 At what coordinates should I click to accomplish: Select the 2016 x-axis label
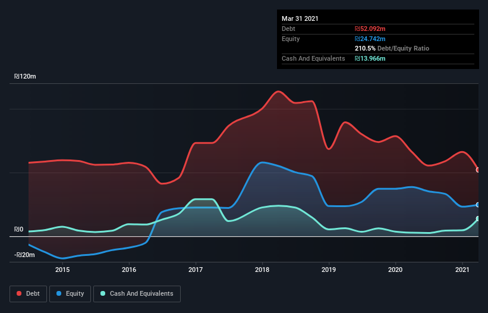coord(129,270)
